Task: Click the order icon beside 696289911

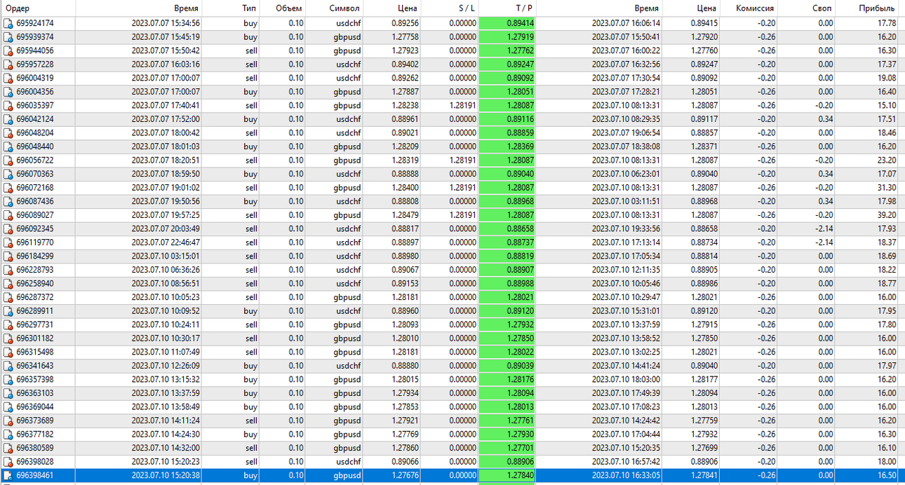Action: pyautogui.click(x=8, y=310)
